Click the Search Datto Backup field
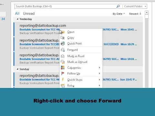Image resolution: width=155 pixels, height=116 pixels. pyautogui.click(x=65, y=6)
